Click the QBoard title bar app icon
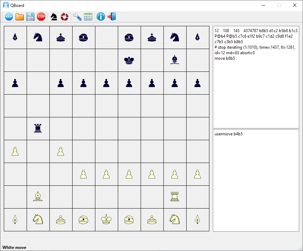Screen dimensions: 303x251 [x=6, y=5]
